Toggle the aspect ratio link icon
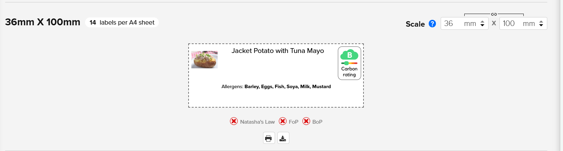Viewport: 563px width, 151px height. point(494,14)
